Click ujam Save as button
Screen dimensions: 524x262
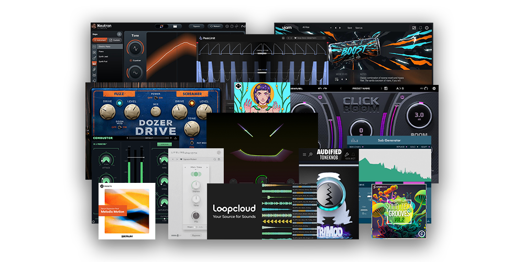[x=359, y=28]
